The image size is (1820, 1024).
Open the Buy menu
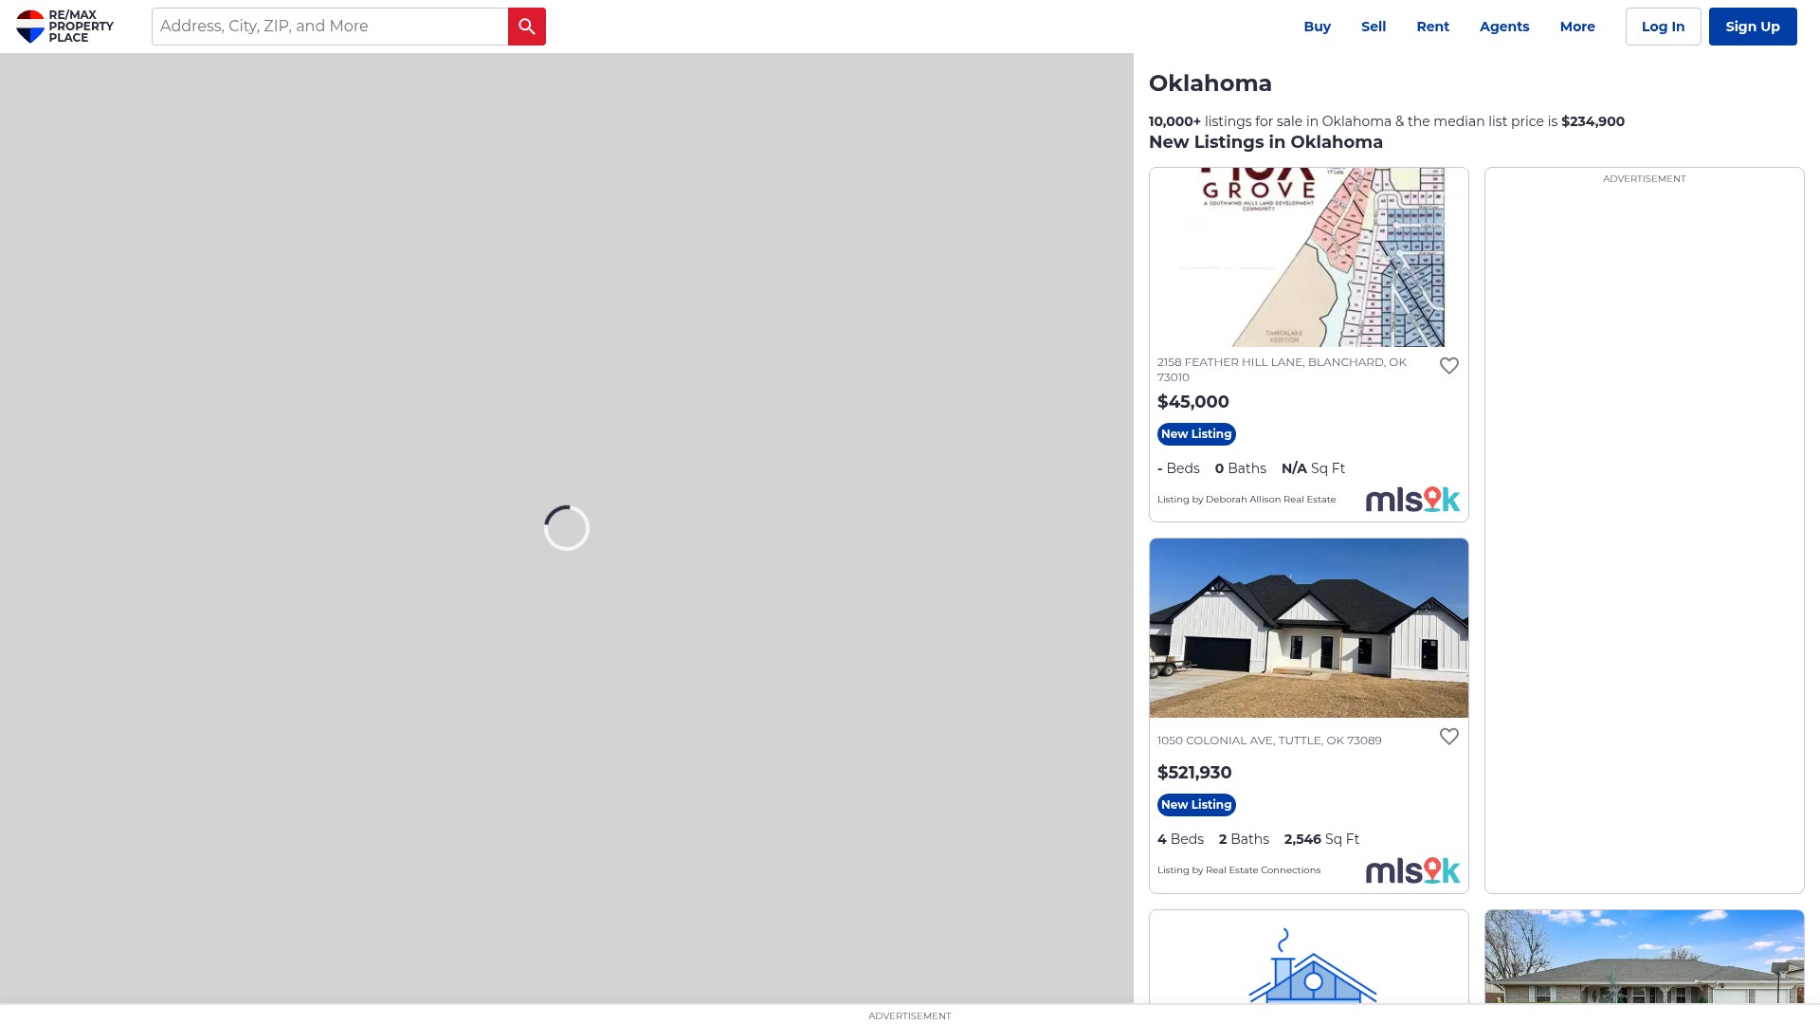point(1317,27)
